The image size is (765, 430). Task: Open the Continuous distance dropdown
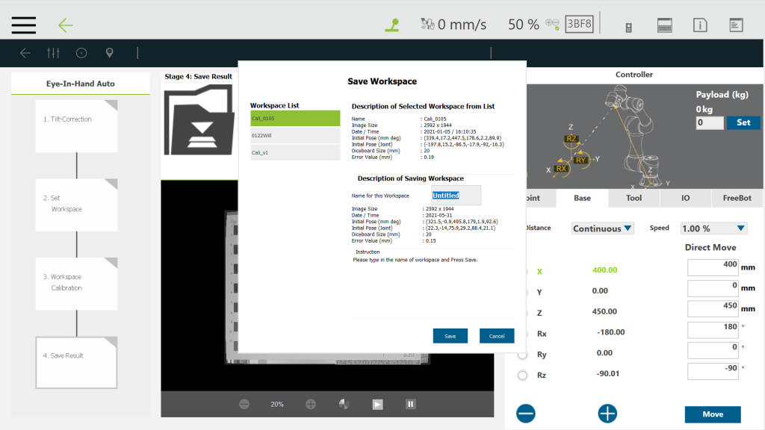pos(602,228)
